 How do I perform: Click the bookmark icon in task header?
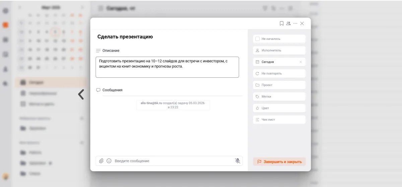(282, 23)
